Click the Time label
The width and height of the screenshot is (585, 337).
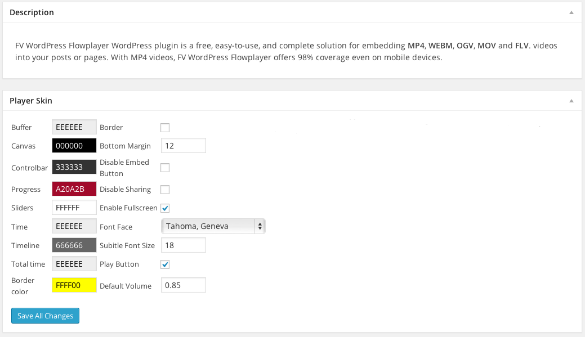(x=19, y=227)
